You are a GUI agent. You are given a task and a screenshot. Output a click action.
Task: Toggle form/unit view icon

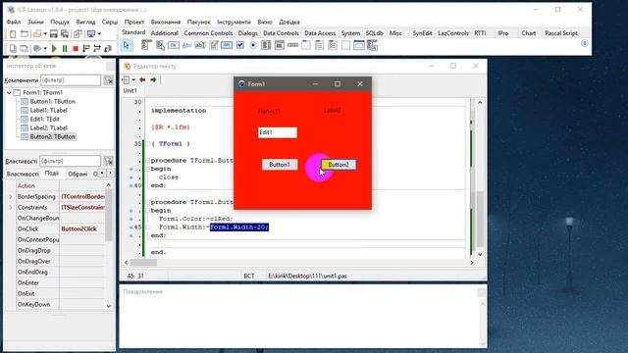[x=78, y=34]
